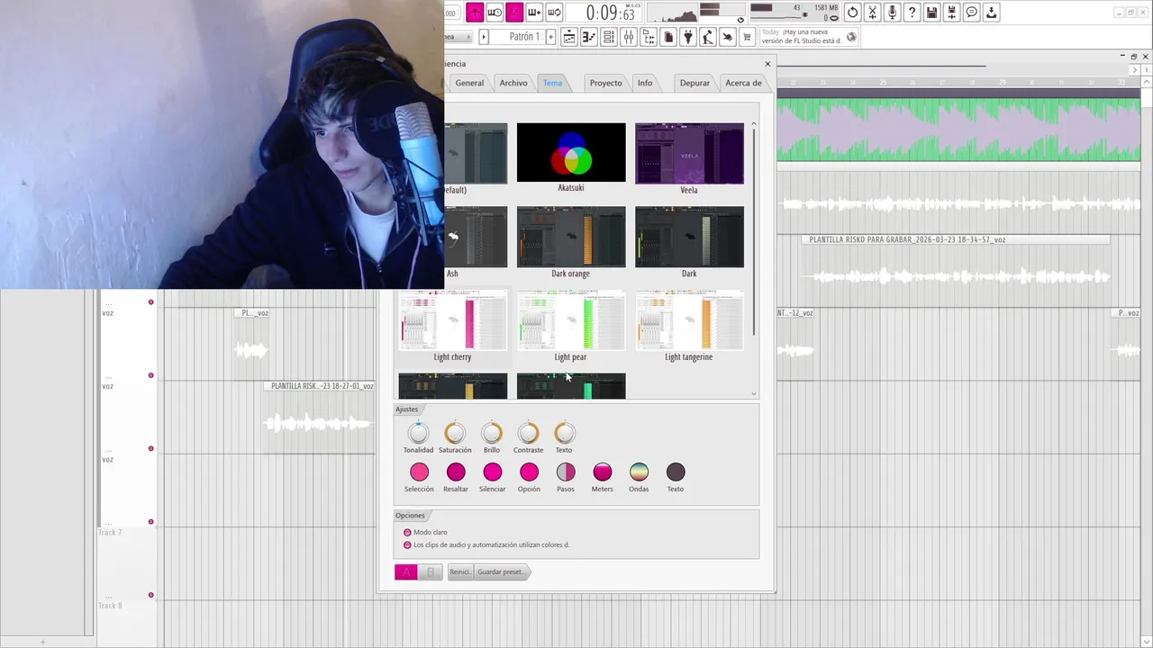Click the undo history circular arrow icon

click(x=852, y=13)
